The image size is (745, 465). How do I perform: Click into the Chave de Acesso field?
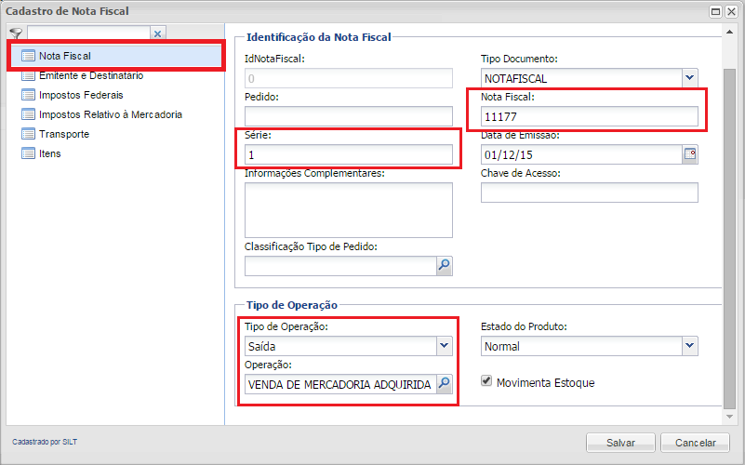tap(589, 193)
